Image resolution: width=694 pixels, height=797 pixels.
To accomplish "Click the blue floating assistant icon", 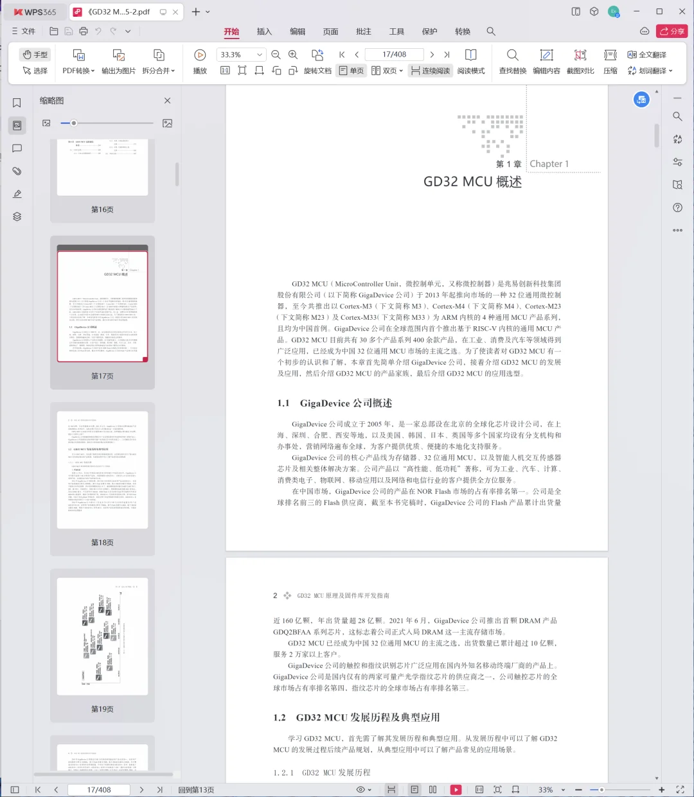I will tap(641, 100).
